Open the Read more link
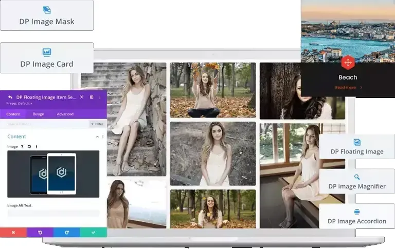Viewport: 395px width, 251px height. [x=348, y=88]
